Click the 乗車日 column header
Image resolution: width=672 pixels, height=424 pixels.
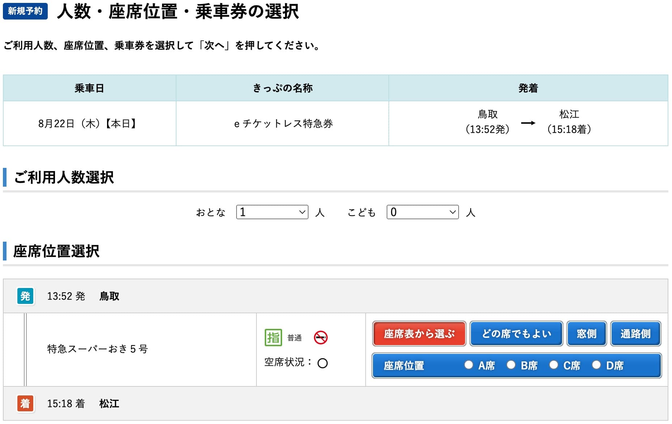(x=89, y=88)
